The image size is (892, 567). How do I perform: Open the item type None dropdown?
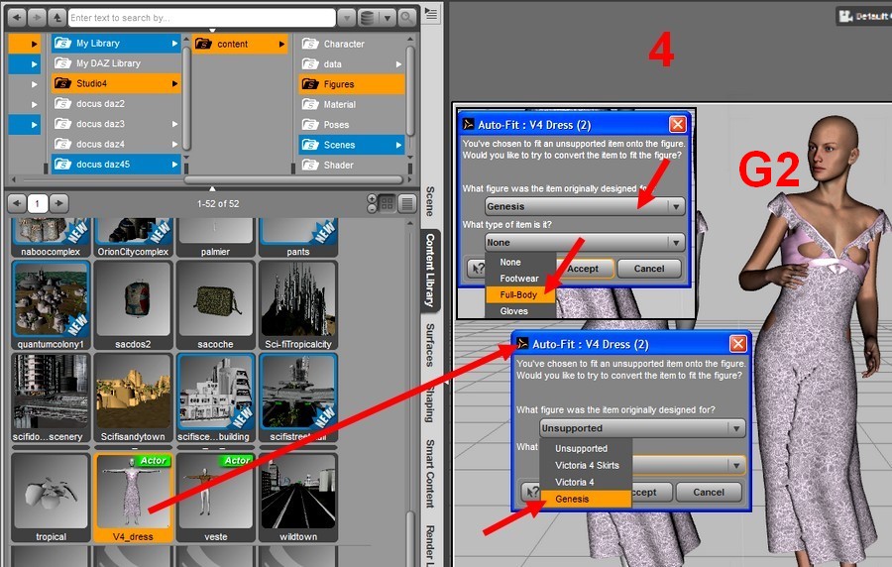pos(585,242)
